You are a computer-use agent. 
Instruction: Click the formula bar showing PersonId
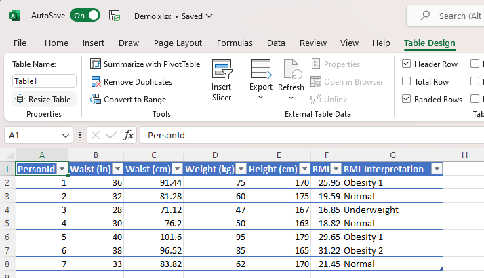point(312,135)
